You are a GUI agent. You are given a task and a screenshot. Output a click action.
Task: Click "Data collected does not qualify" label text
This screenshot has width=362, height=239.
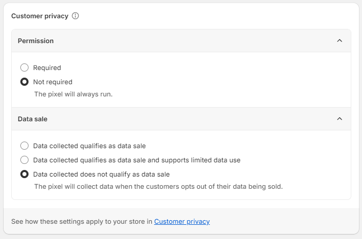tap(101, 174)
